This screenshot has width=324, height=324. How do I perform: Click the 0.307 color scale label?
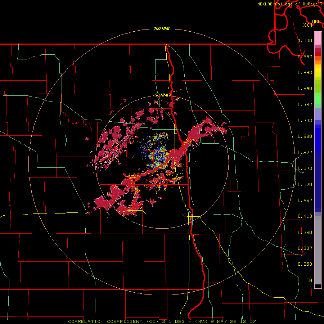(x=305, y=248)
